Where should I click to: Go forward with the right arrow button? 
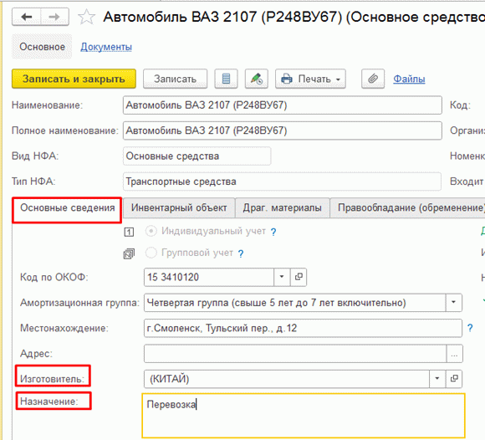click(x=54, y=17)
